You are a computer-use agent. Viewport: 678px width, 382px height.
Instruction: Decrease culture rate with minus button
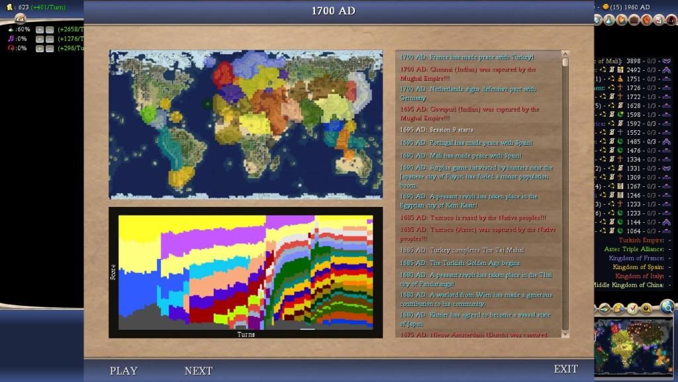click(x=50, y=39)
